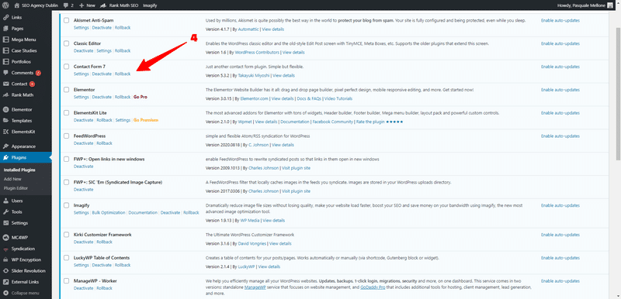Viewport: 621px width, 299px height.
Task: Click the Howdy, Pasquale Mellone account text
Action: tap(581, 5)
